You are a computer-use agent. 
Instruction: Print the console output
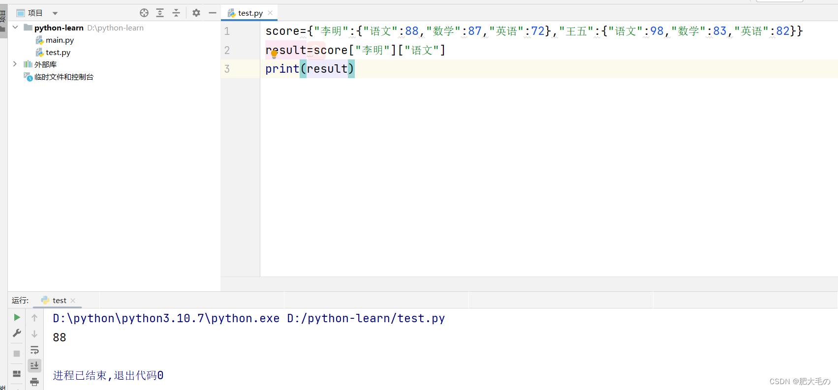click(34, 382)
